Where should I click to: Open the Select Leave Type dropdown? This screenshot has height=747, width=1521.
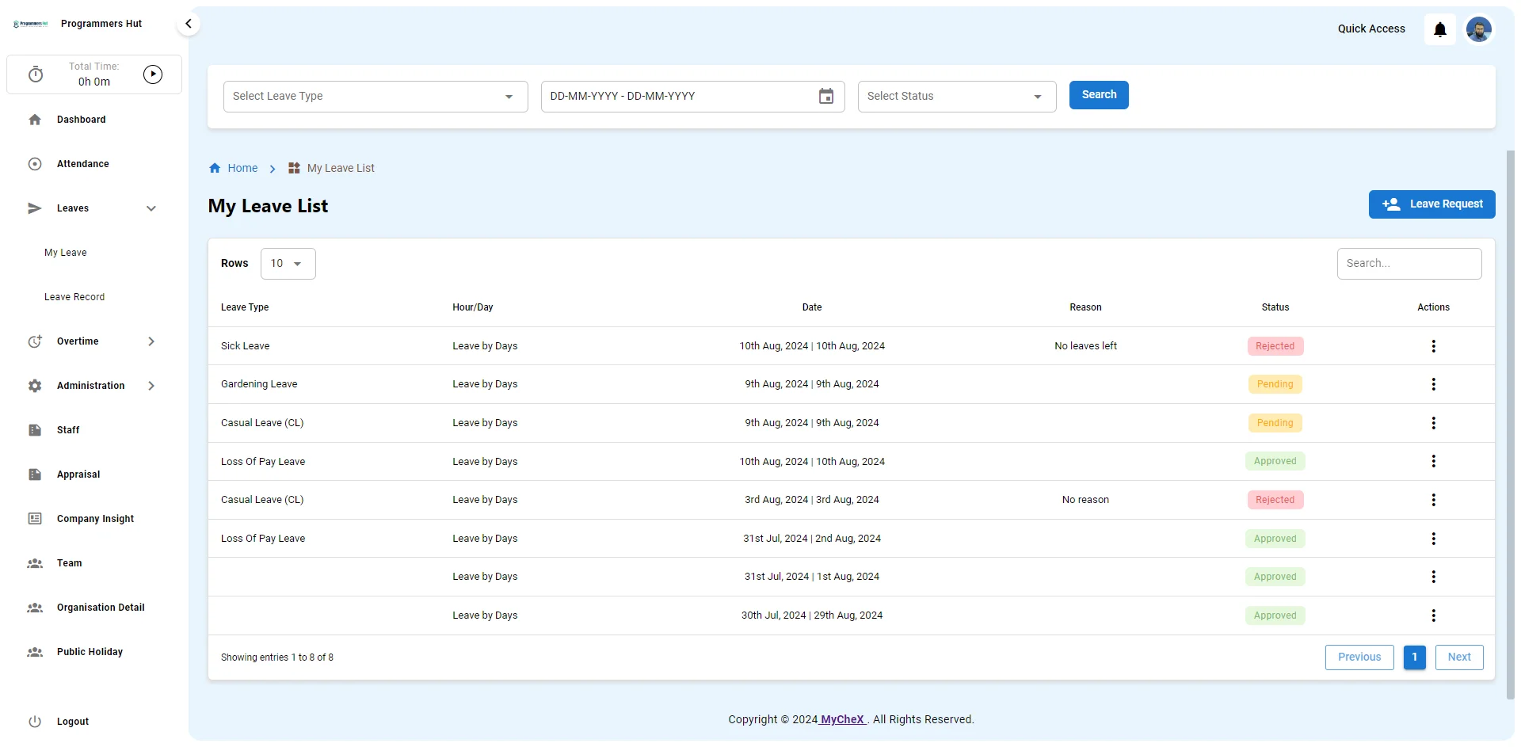[375, 97]
